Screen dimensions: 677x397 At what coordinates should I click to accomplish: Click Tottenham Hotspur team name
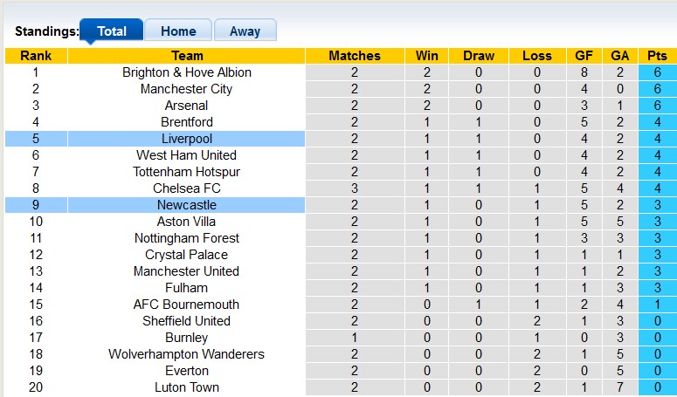coord(187,172)
